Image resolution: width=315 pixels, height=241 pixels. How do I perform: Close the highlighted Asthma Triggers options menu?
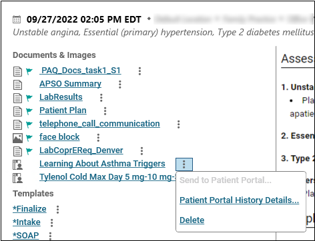(184, 164)
